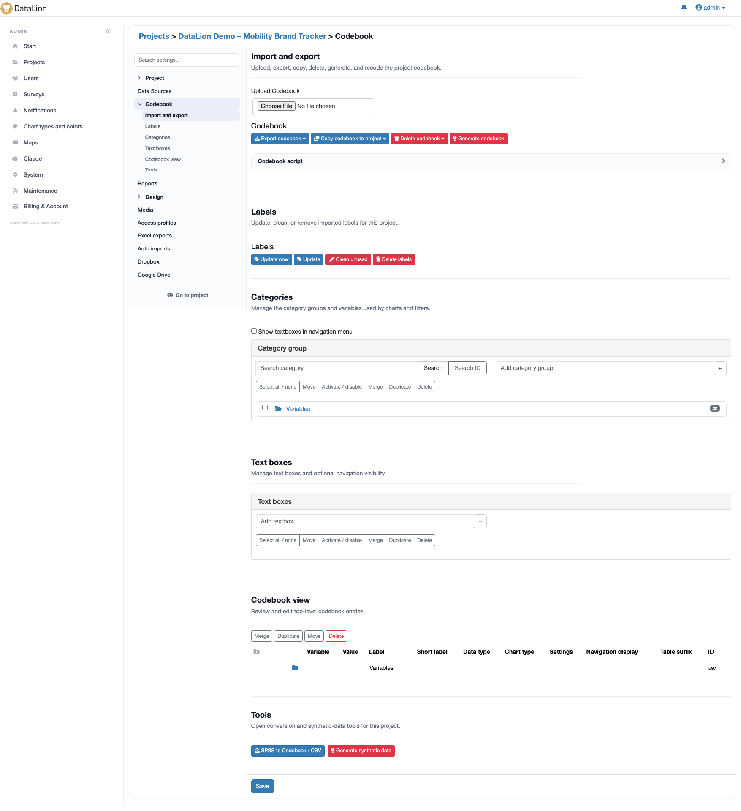The width and height of the screenshot is (741, 811).
Task: Click Clean unused labels button
Action: pyautogui.click(x=348, y=259)
